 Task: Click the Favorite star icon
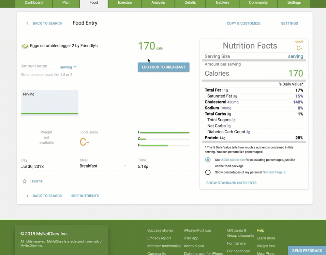[x=24, y=181]
